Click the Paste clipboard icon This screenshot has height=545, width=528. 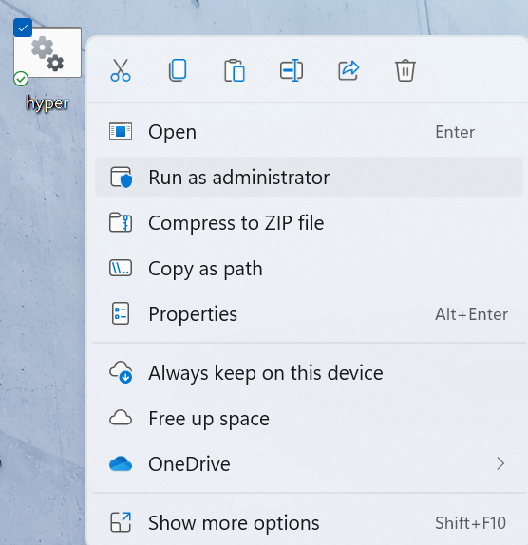[x=235, y=70]
